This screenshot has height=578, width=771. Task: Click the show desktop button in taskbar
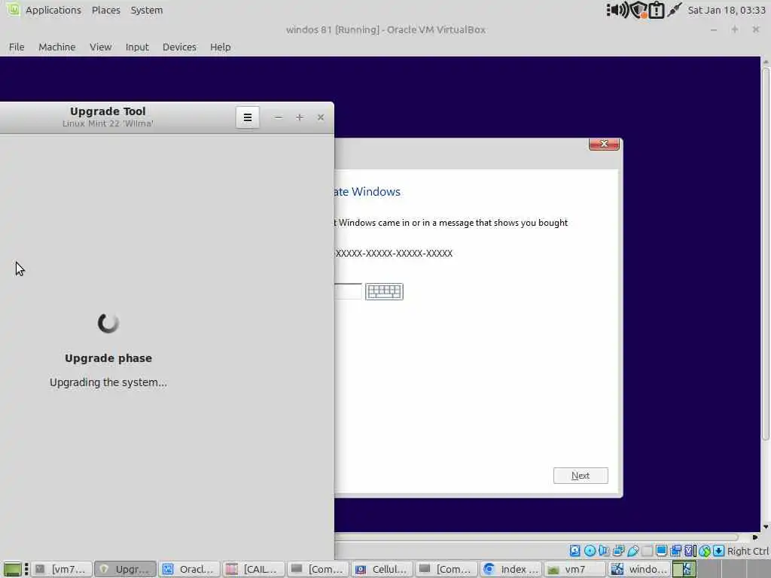[12, 569]
